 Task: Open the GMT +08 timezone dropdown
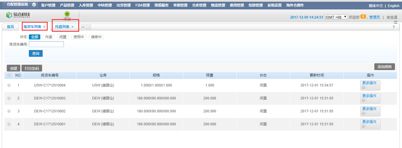pos(336,17)
